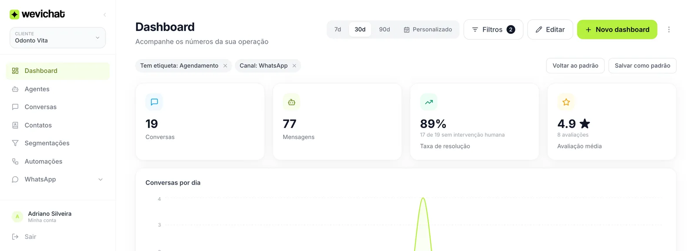This screenshot has height=251, width=696.
Task: Click the trend icon on Taxa de resolução card
Action: pyautogui.click(x=429, y=102)
